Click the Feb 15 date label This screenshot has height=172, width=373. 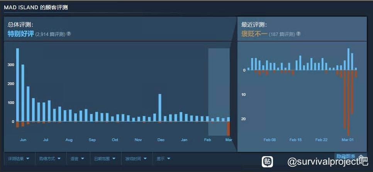(x=296, y=140)
